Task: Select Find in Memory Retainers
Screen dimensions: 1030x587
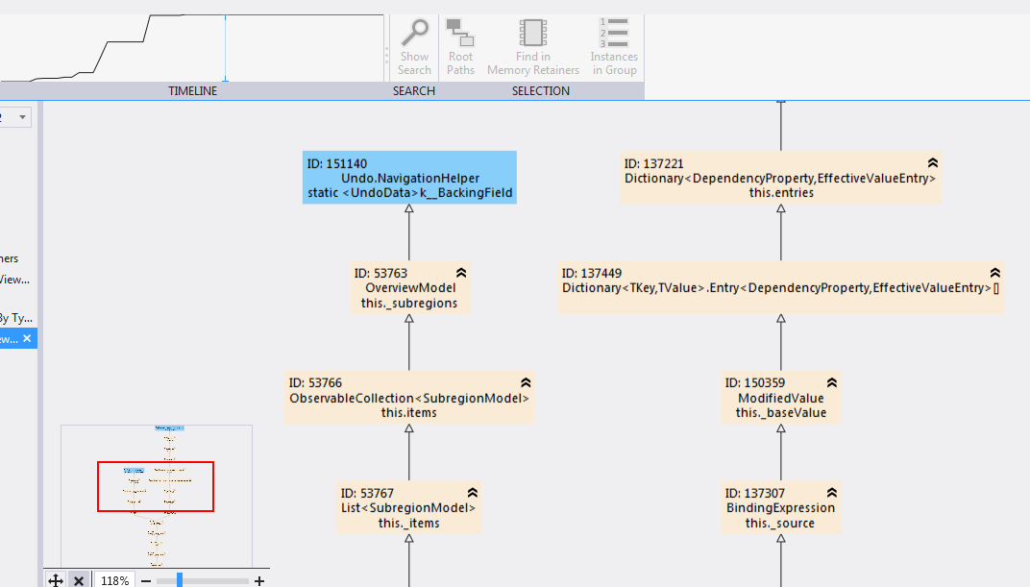Action: click(x=532, y=46)
